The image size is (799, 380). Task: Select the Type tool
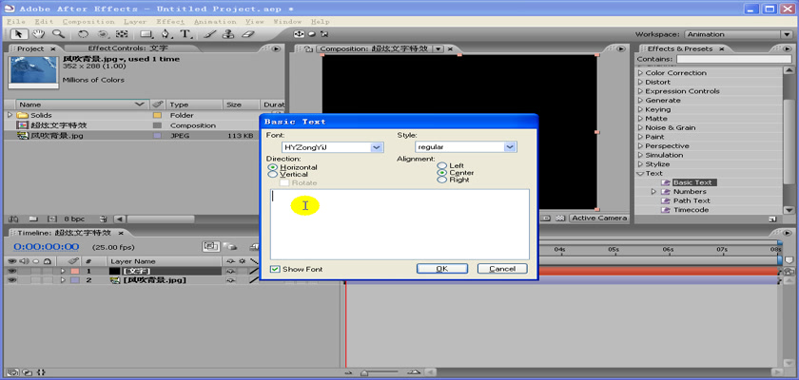pyautogui.click(x=185, y=34)
